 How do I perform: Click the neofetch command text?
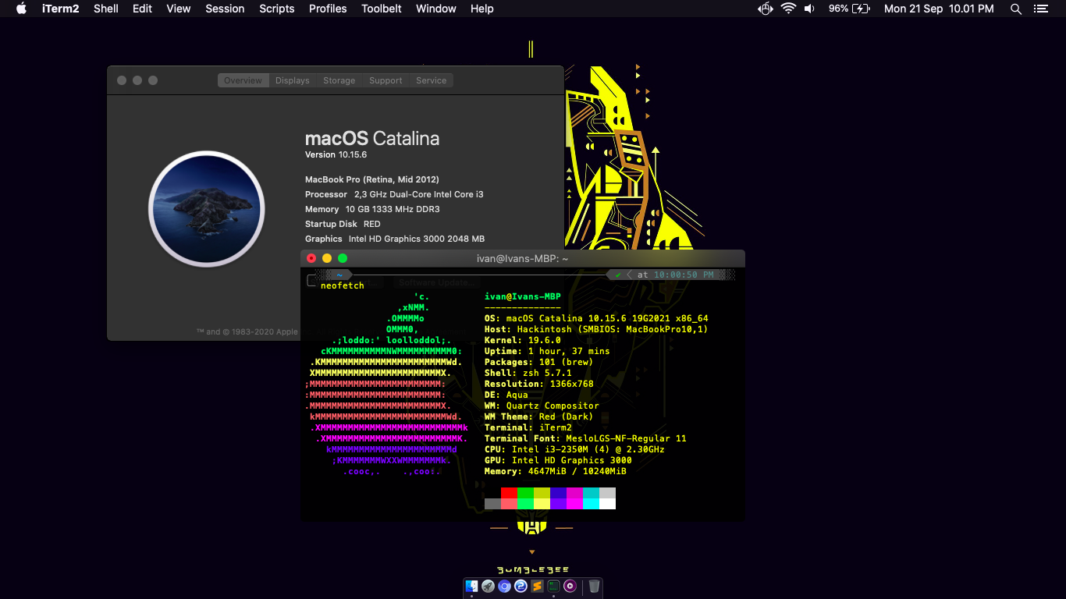pos(343,285)
